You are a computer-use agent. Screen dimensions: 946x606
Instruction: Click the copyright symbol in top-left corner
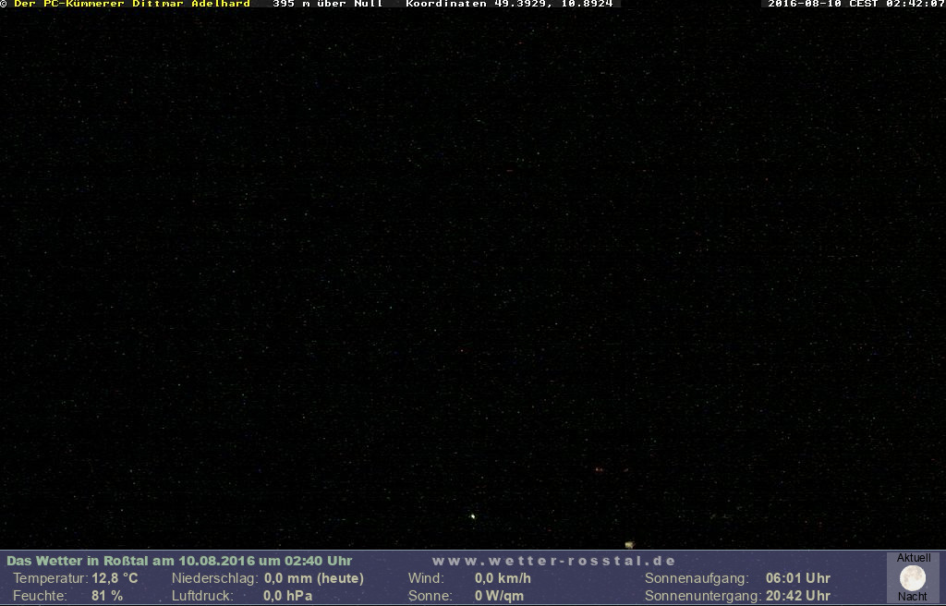pyautogui.click(x=4, y=4)
